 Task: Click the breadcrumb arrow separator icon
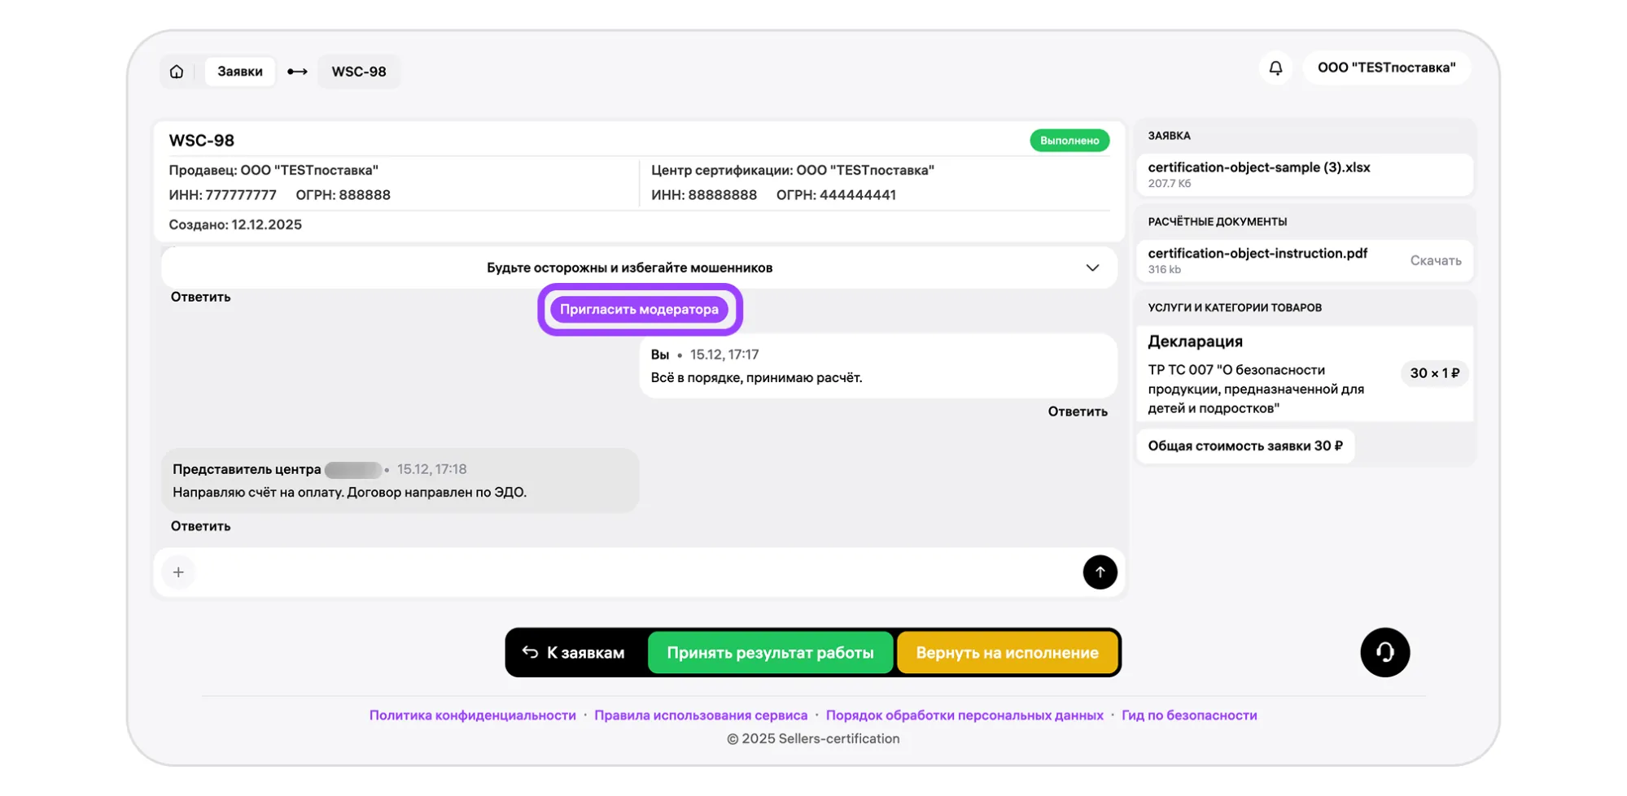[297, 72]
